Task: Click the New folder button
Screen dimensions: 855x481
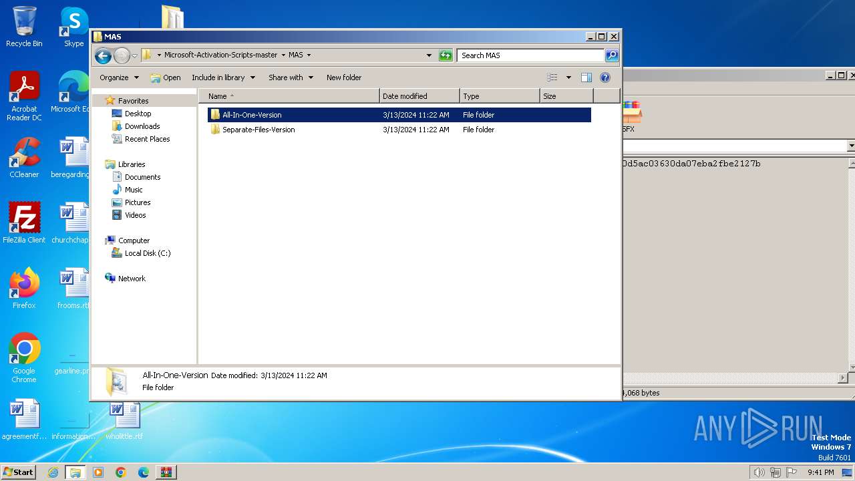Action: tap(344, 77)
